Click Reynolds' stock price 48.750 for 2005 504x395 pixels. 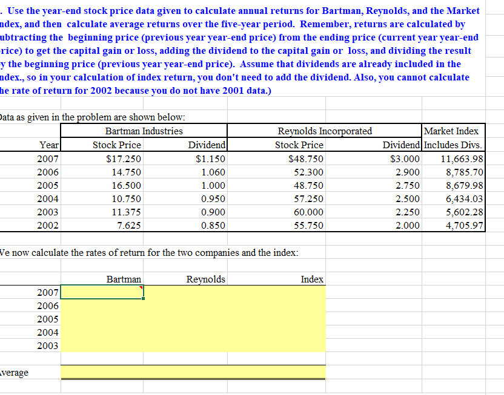[303, 185]
